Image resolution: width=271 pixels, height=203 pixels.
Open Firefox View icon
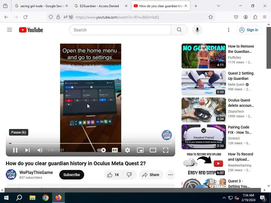(x=5, y=6)
